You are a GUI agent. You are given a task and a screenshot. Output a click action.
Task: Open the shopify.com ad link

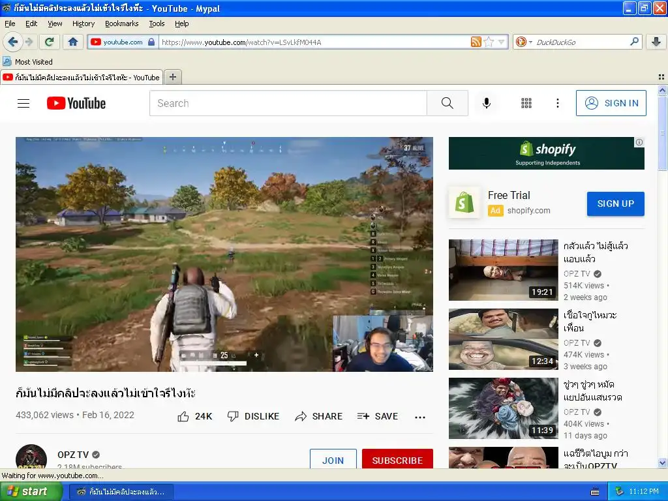click(528, 211)
